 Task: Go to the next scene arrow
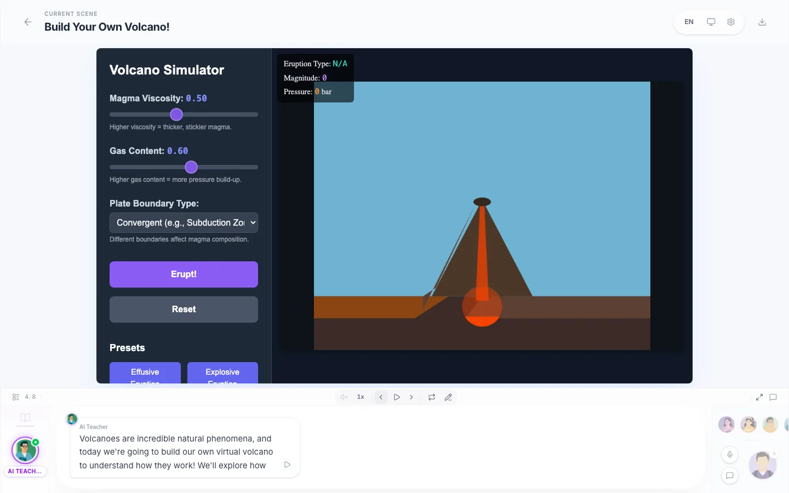tap(411, 397)
